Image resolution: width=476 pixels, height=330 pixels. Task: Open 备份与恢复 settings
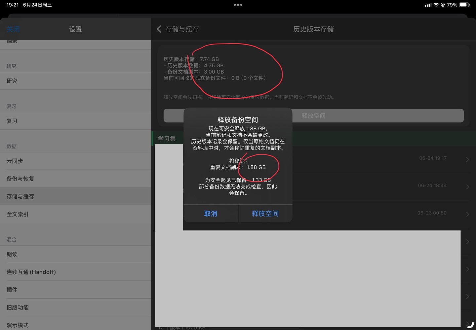(x=76, y=179)
